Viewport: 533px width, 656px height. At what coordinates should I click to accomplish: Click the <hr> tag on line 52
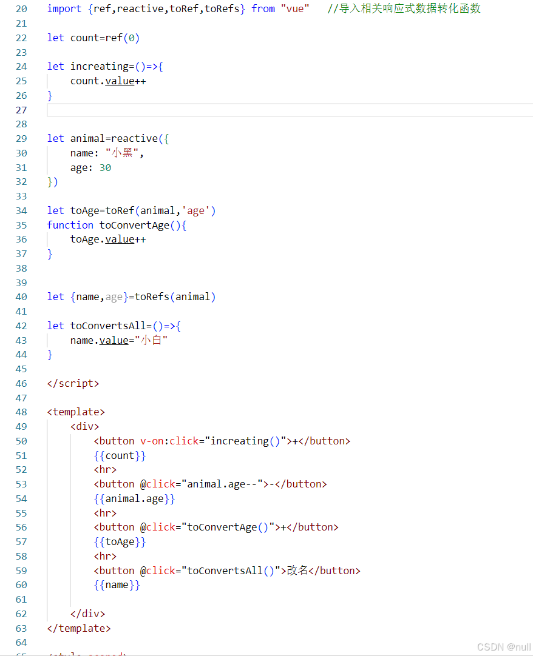[x=105, y=470]
